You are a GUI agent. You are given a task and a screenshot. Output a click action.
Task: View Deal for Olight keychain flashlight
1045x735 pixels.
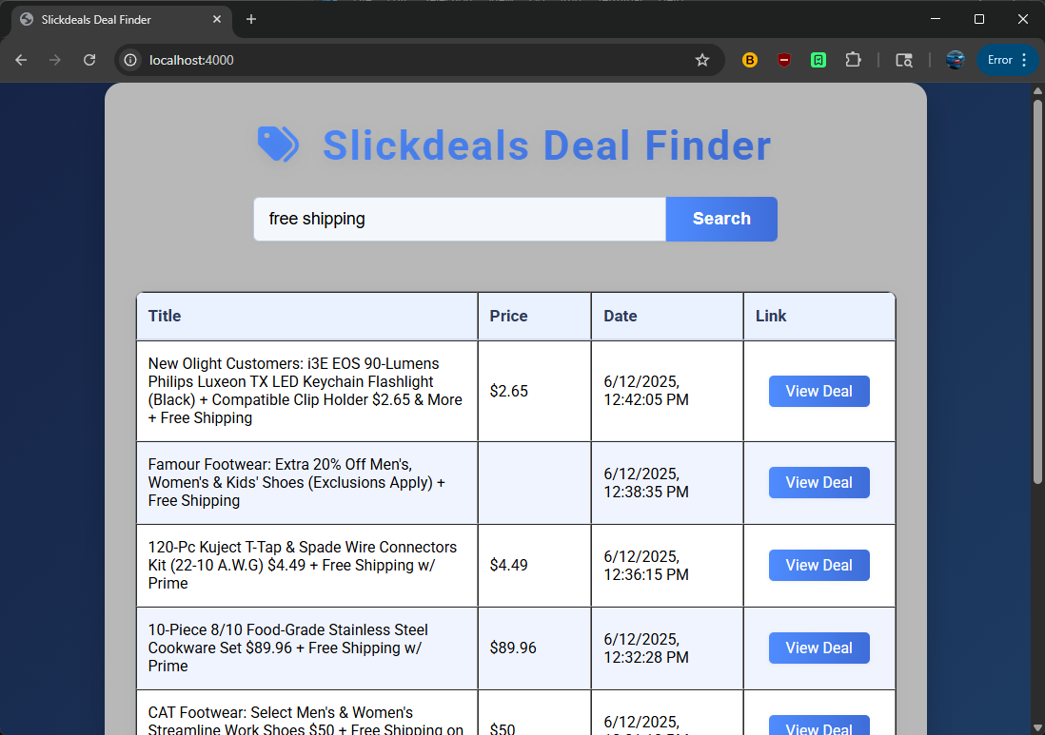818,391
